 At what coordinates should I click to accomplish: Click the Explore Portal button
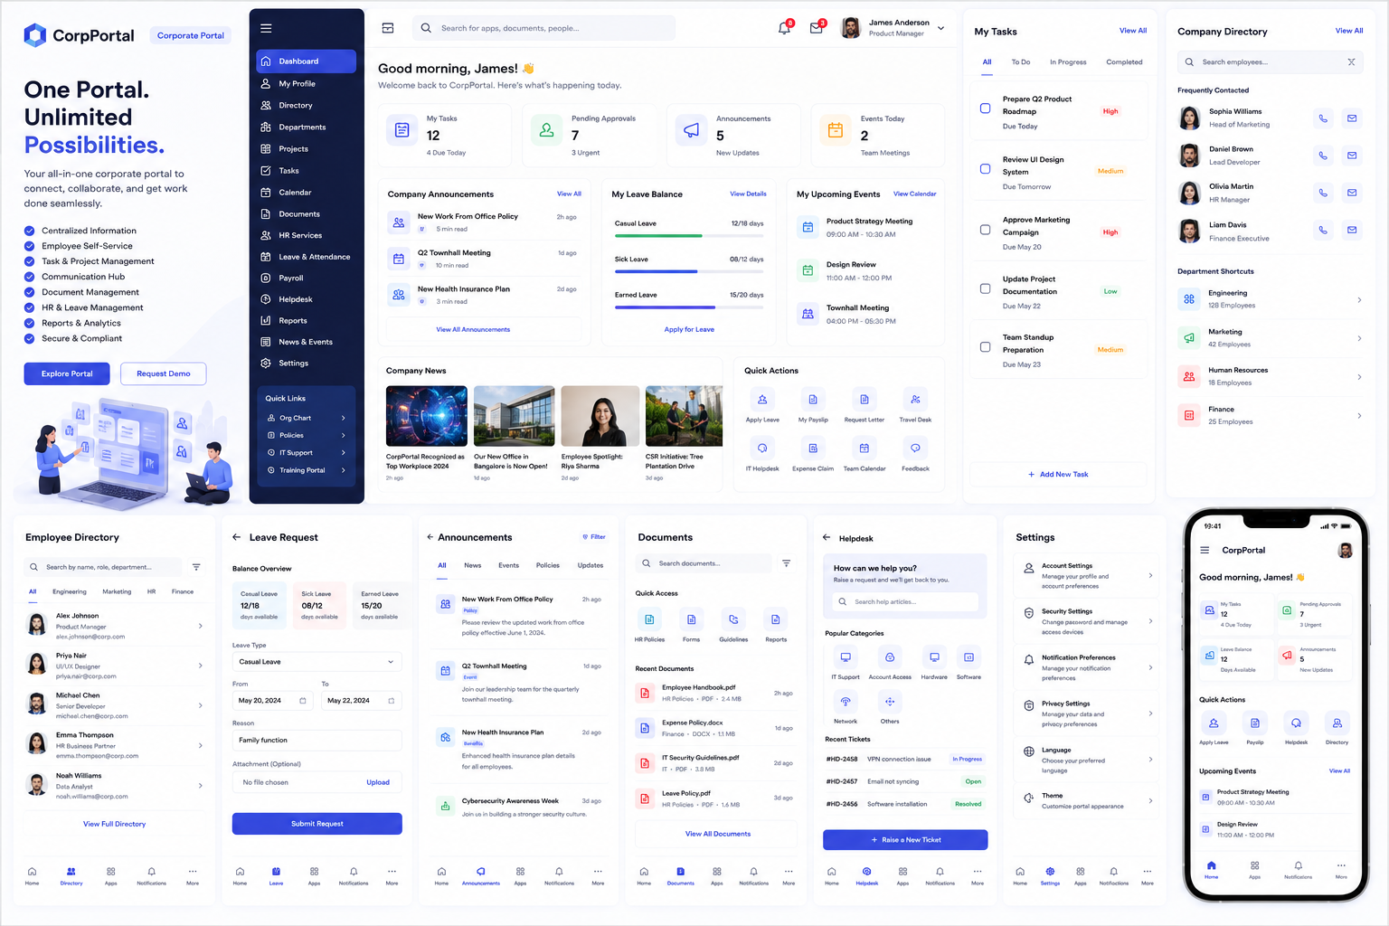pyautogui.click(x=67, y=373)
